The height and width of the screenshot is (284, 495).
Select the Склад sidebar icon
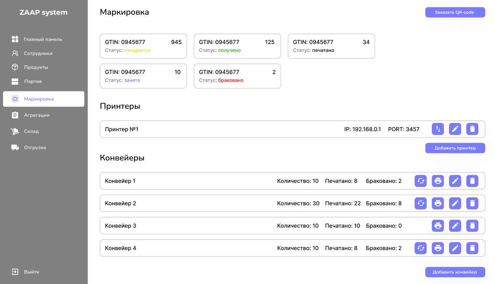click(x=14, y=131)
